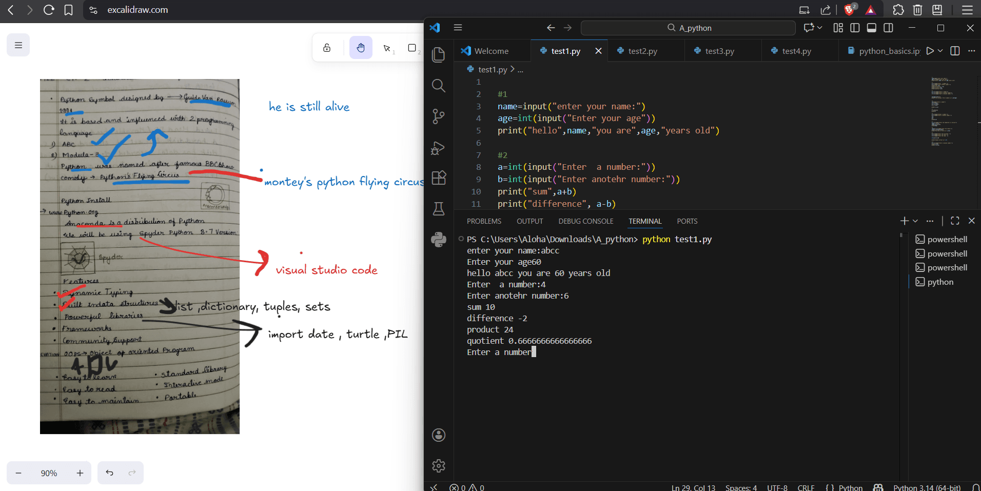Toggle the secondary sidebar panel

click(x=889, y=28)
